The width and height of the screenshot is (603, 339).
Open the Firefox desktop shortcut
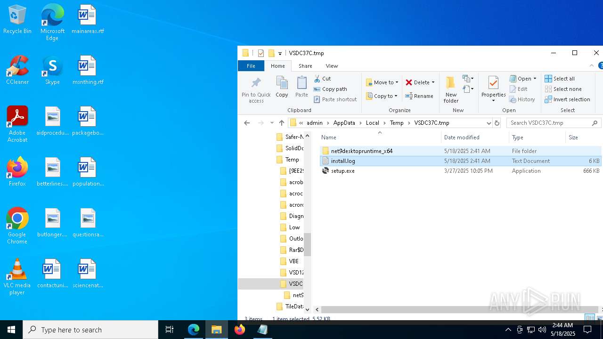point(17,172)
